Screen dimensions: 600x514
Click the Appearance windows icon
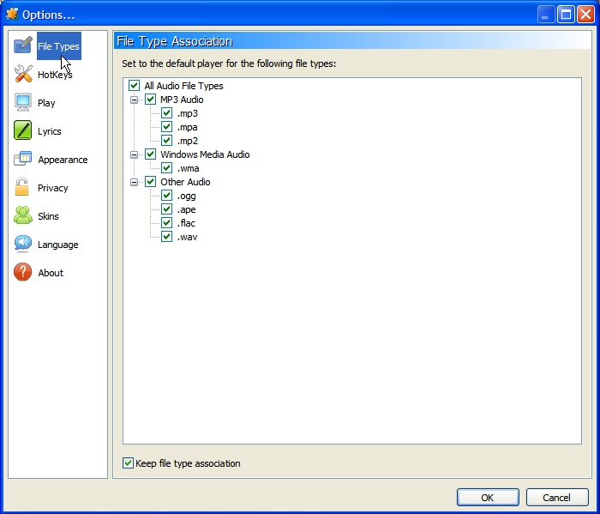click(x=23, y=159)
